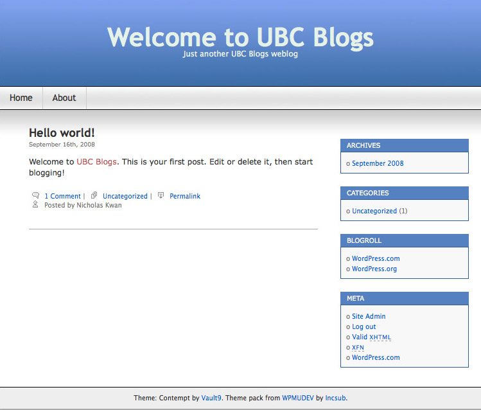Click the author person icon
Image resolution: width=481 pixels, height=410 pixels.
point(35,204)
